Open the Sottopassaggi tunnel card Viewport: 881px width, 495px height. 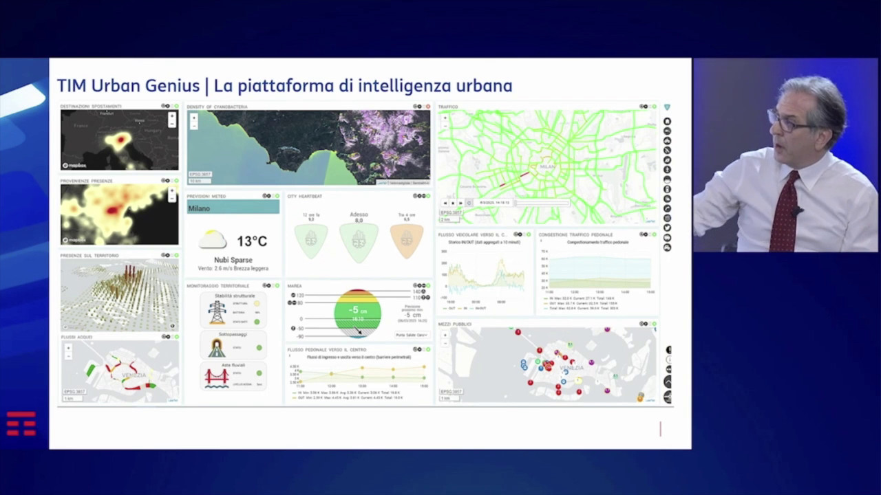233,344
